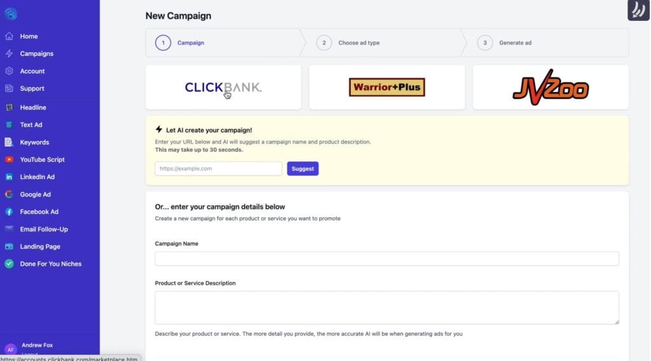The height and width of the screenshot is (361, 651).
Task: Open the Headline tool in sidebar
Action: point(32,108)
